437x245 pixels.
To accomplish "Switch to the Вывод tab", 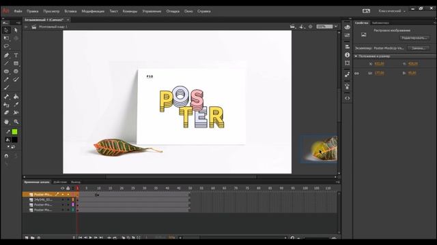I will [76, 182].
